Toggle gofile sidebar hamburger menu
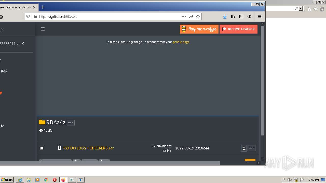The height and width of the screenshot is (183, 326). click(43, 29)
